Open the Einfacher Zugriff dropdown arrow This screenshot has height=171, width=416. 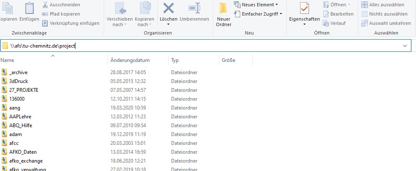(x=281, y=14)
